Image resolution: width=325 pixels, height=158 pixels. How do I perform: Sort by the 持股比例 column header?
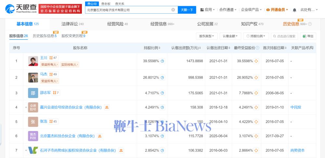152,48
